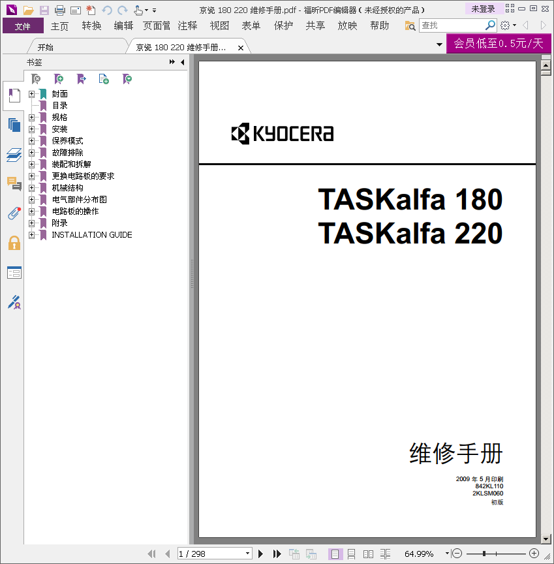Jump to the last page

point(277,554)
